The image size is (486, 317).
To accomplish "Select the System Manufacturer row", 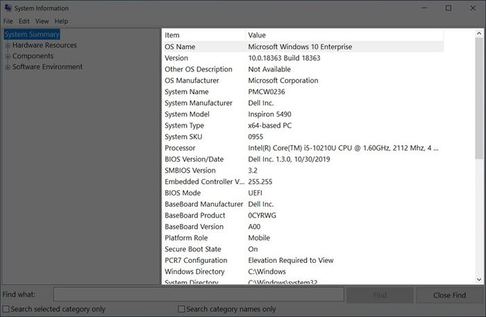I will click(x=303, y=103).
